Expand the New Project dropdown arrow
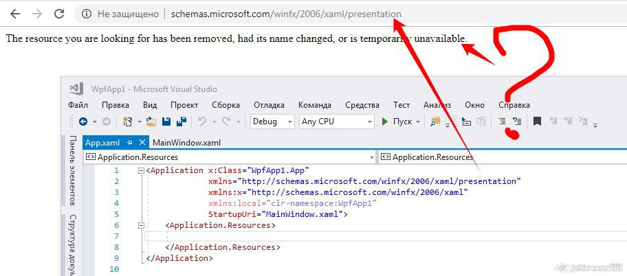 click(x=140, y=122)
